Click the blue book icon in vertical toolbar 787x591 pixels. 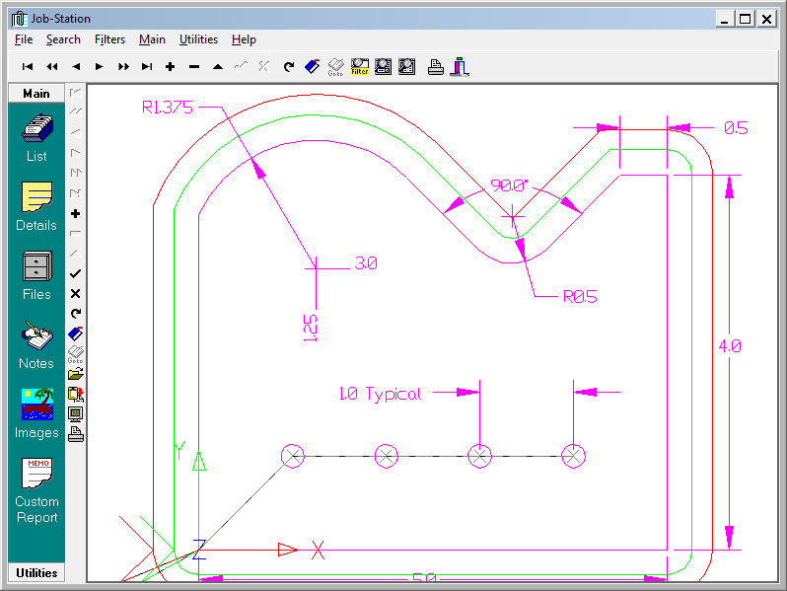76,333
